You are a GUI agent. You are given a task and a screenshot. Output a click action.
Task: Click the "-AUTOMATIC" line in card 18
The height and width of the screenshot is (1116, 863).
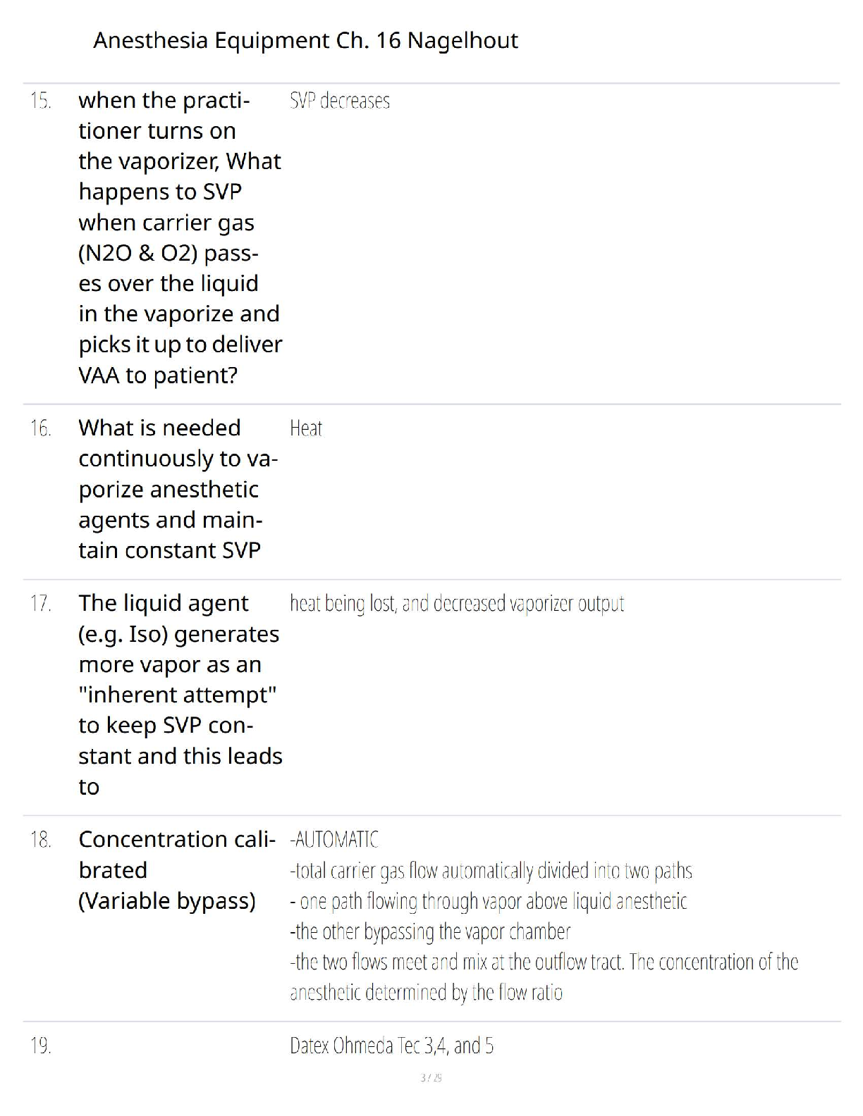click(334, 840)
